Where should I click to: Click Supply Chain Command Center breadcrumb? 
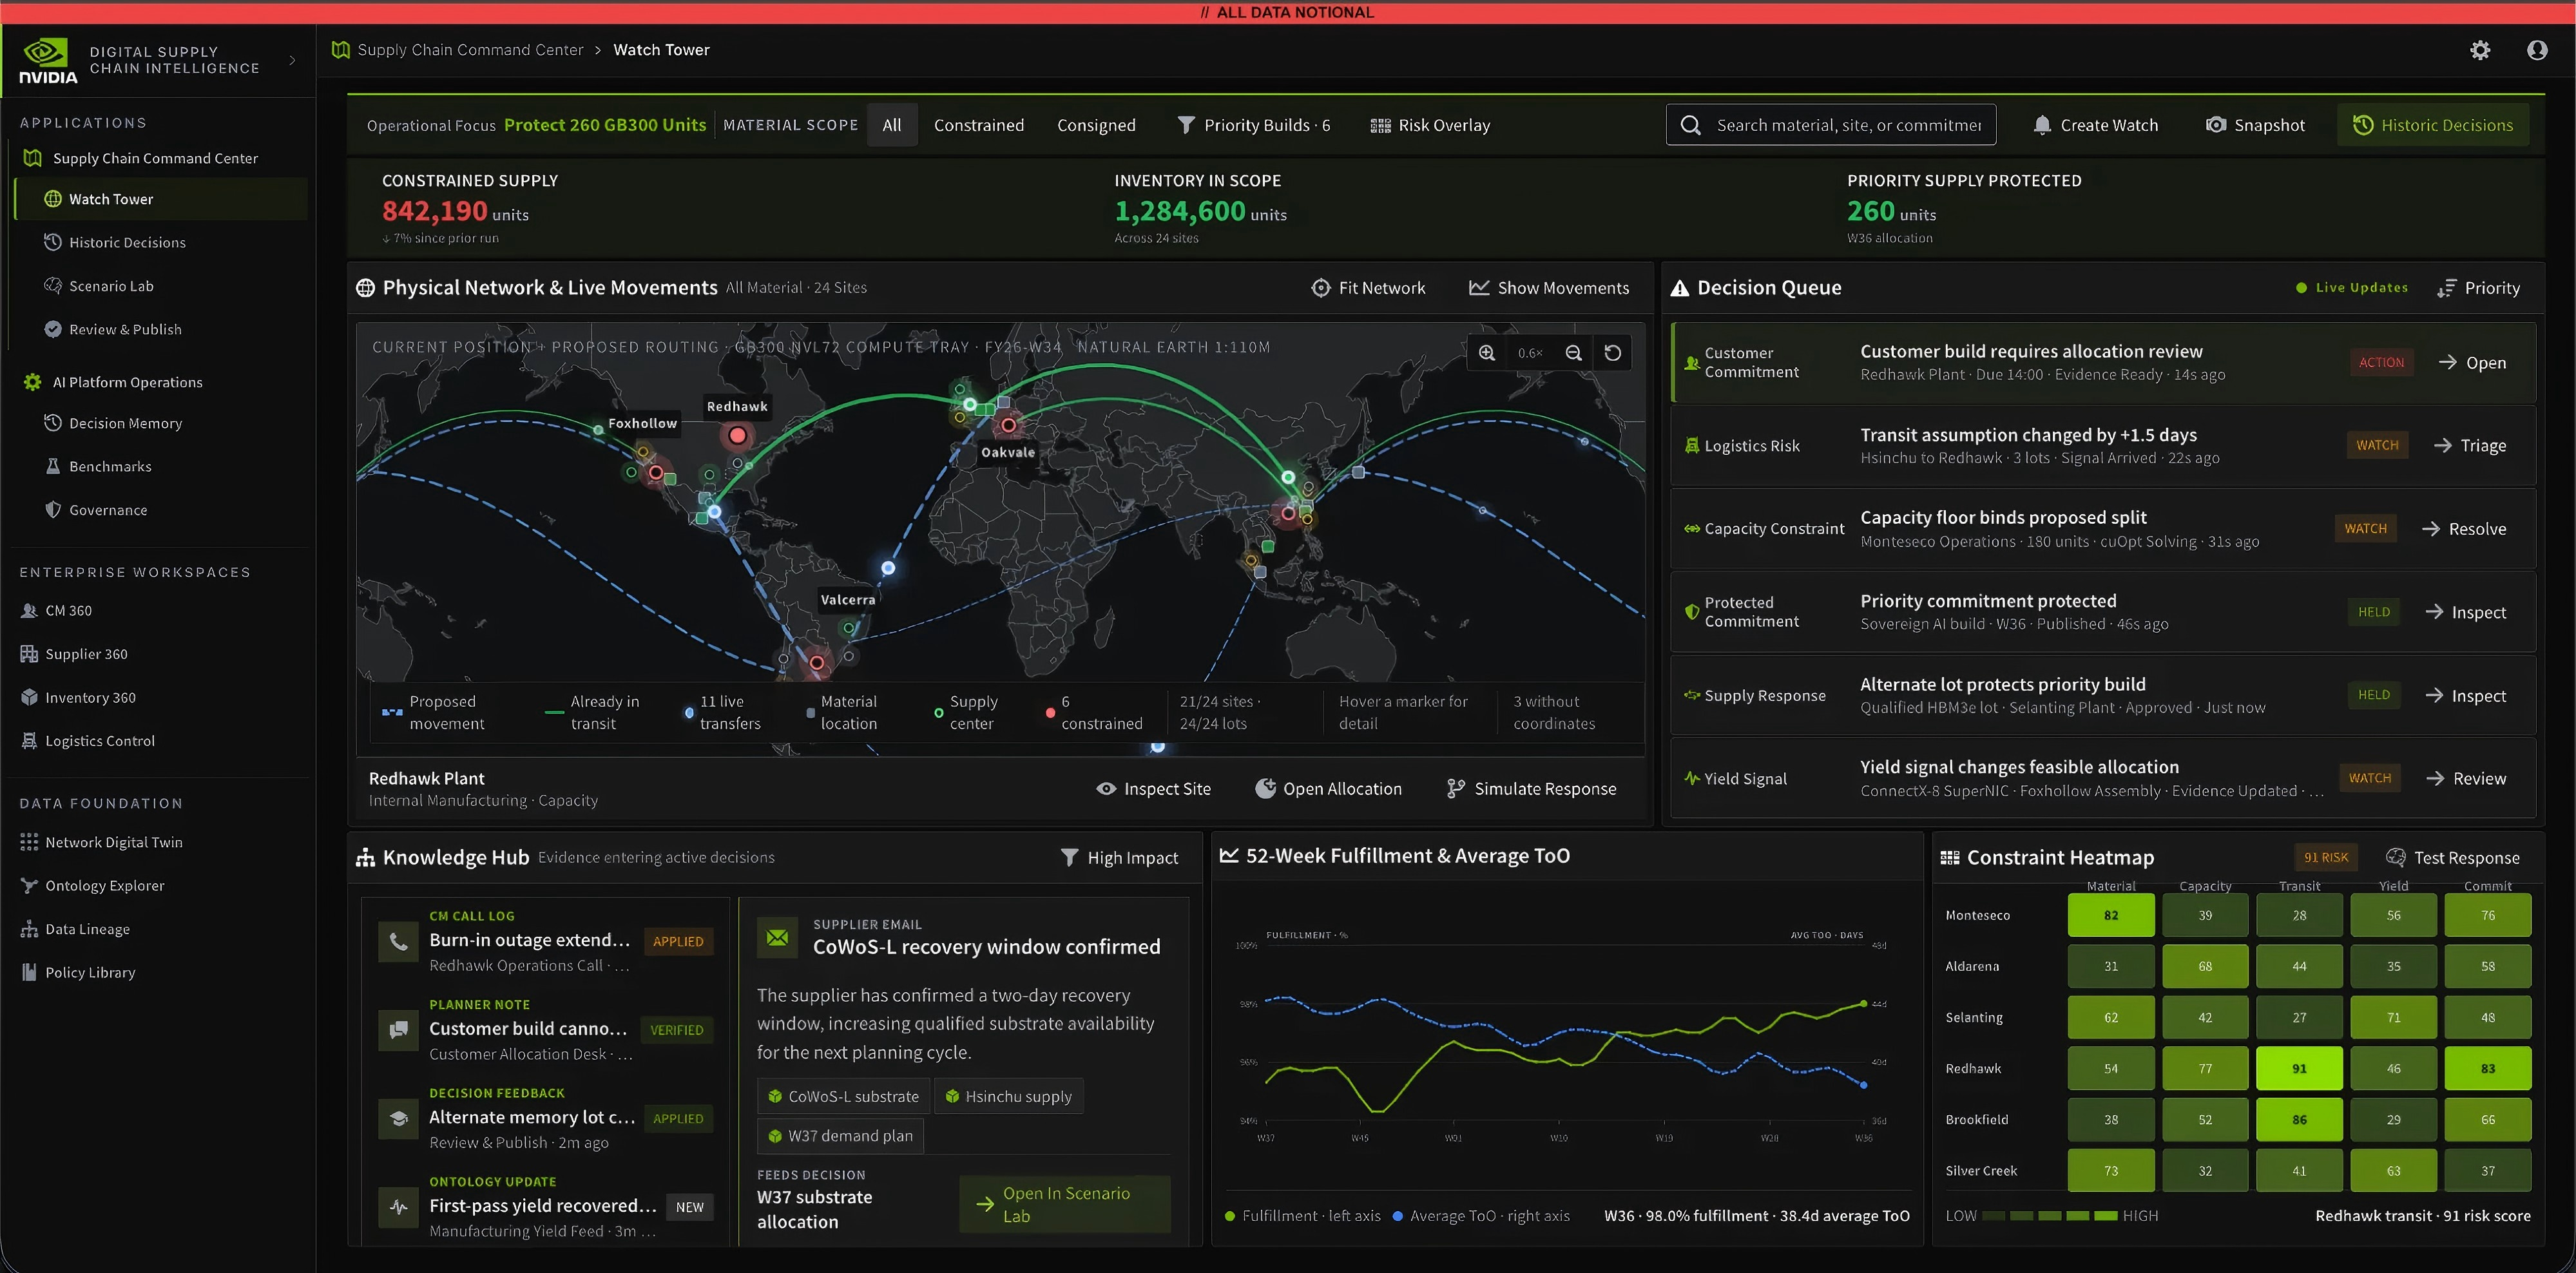click(470, 50)
